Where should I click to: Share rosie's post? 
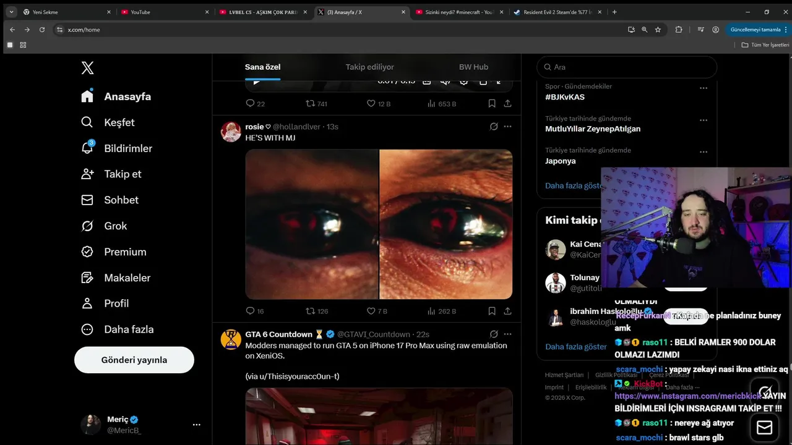[x=507, y=311]
